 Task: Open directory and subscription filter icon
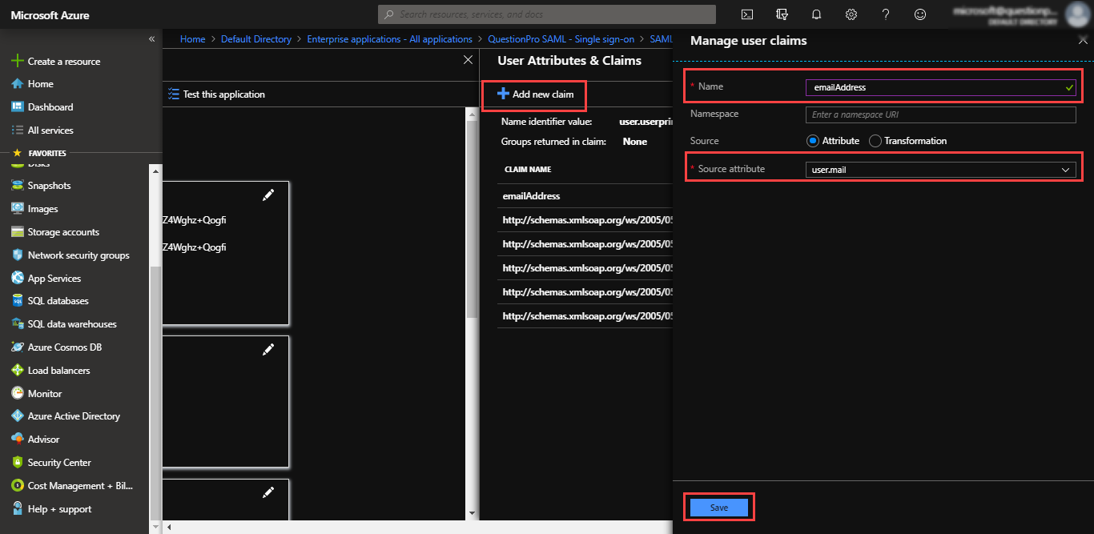click(782, 14)
